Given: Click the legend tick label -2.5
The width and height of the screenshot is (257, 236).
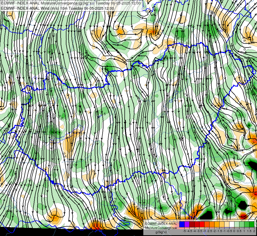Looking at the screenshot, I should click(209, 231).
